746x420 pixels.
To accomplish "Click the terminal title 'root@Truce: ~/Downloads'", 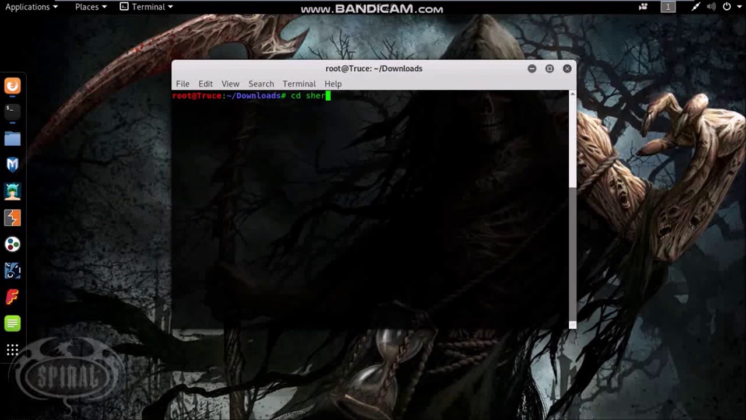I will click(x=374, y=69).
